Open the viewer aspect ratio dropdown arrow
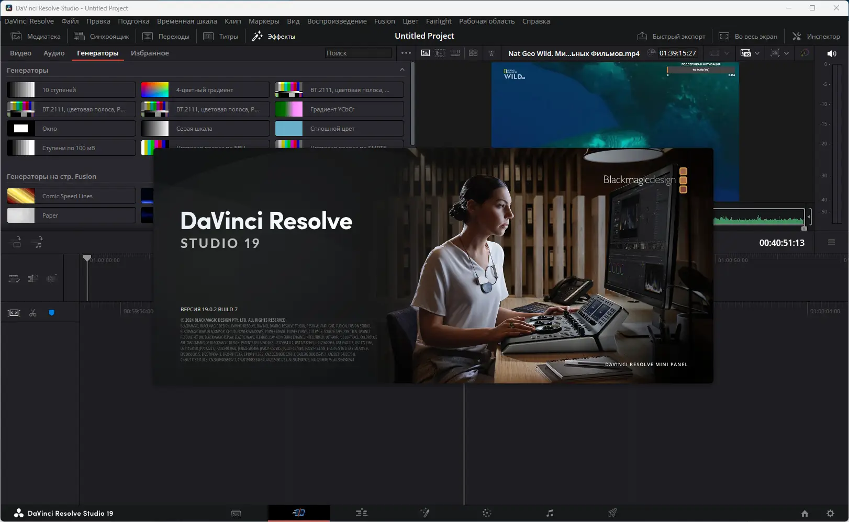The image size is (849, 522). [x=726, y=53]
